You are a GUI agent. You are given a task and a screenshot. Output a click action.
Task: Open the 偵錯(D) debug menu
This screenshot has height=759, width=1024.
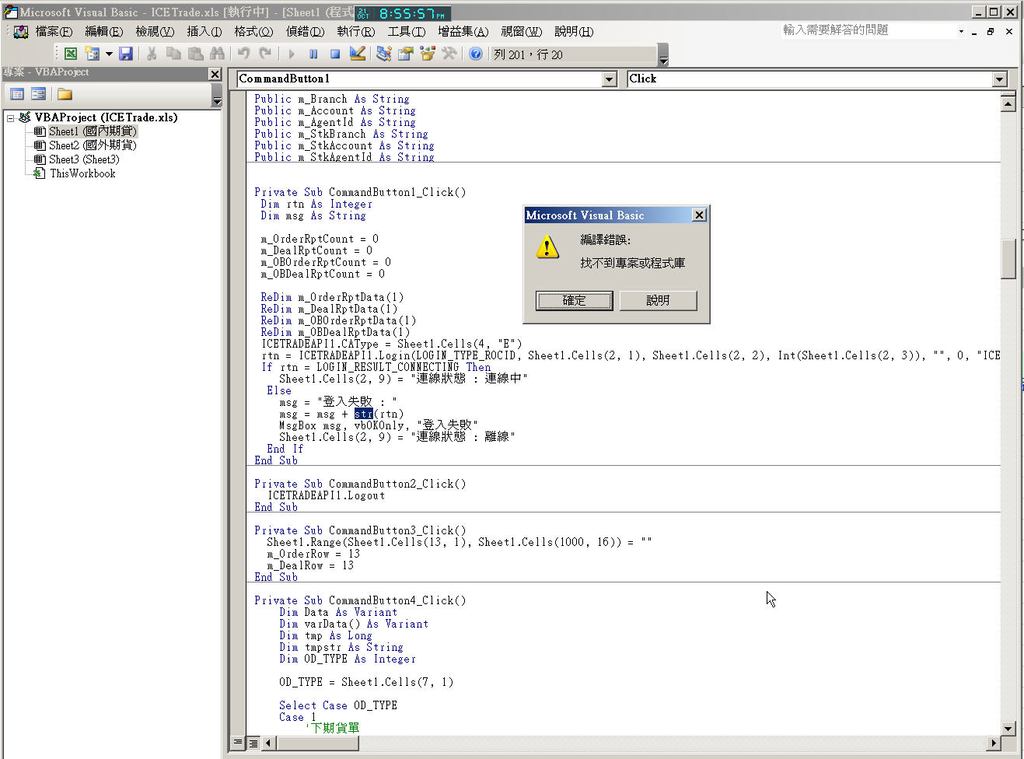pyautogui.click(x=305, y=31)
